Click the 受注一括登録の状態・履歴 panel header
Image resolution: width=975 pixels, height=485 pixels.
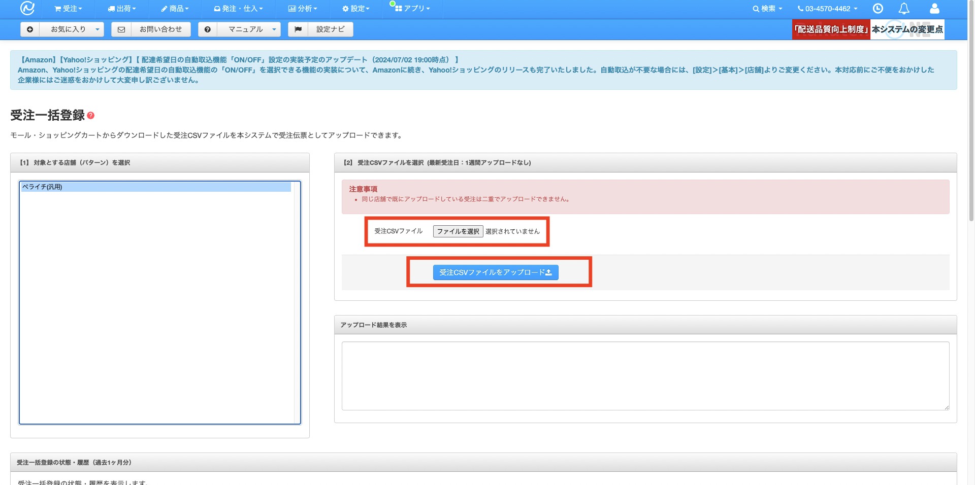(483, 462)
